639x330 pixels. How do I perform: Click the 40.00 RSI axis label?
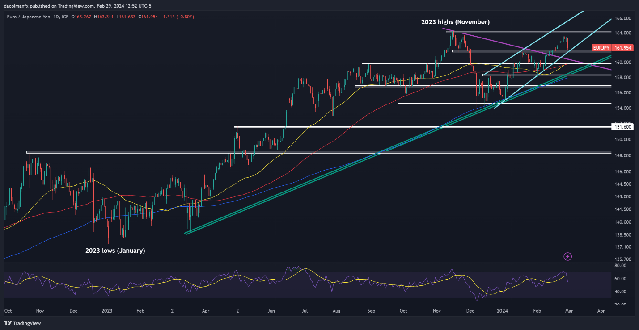click(621, 292)
